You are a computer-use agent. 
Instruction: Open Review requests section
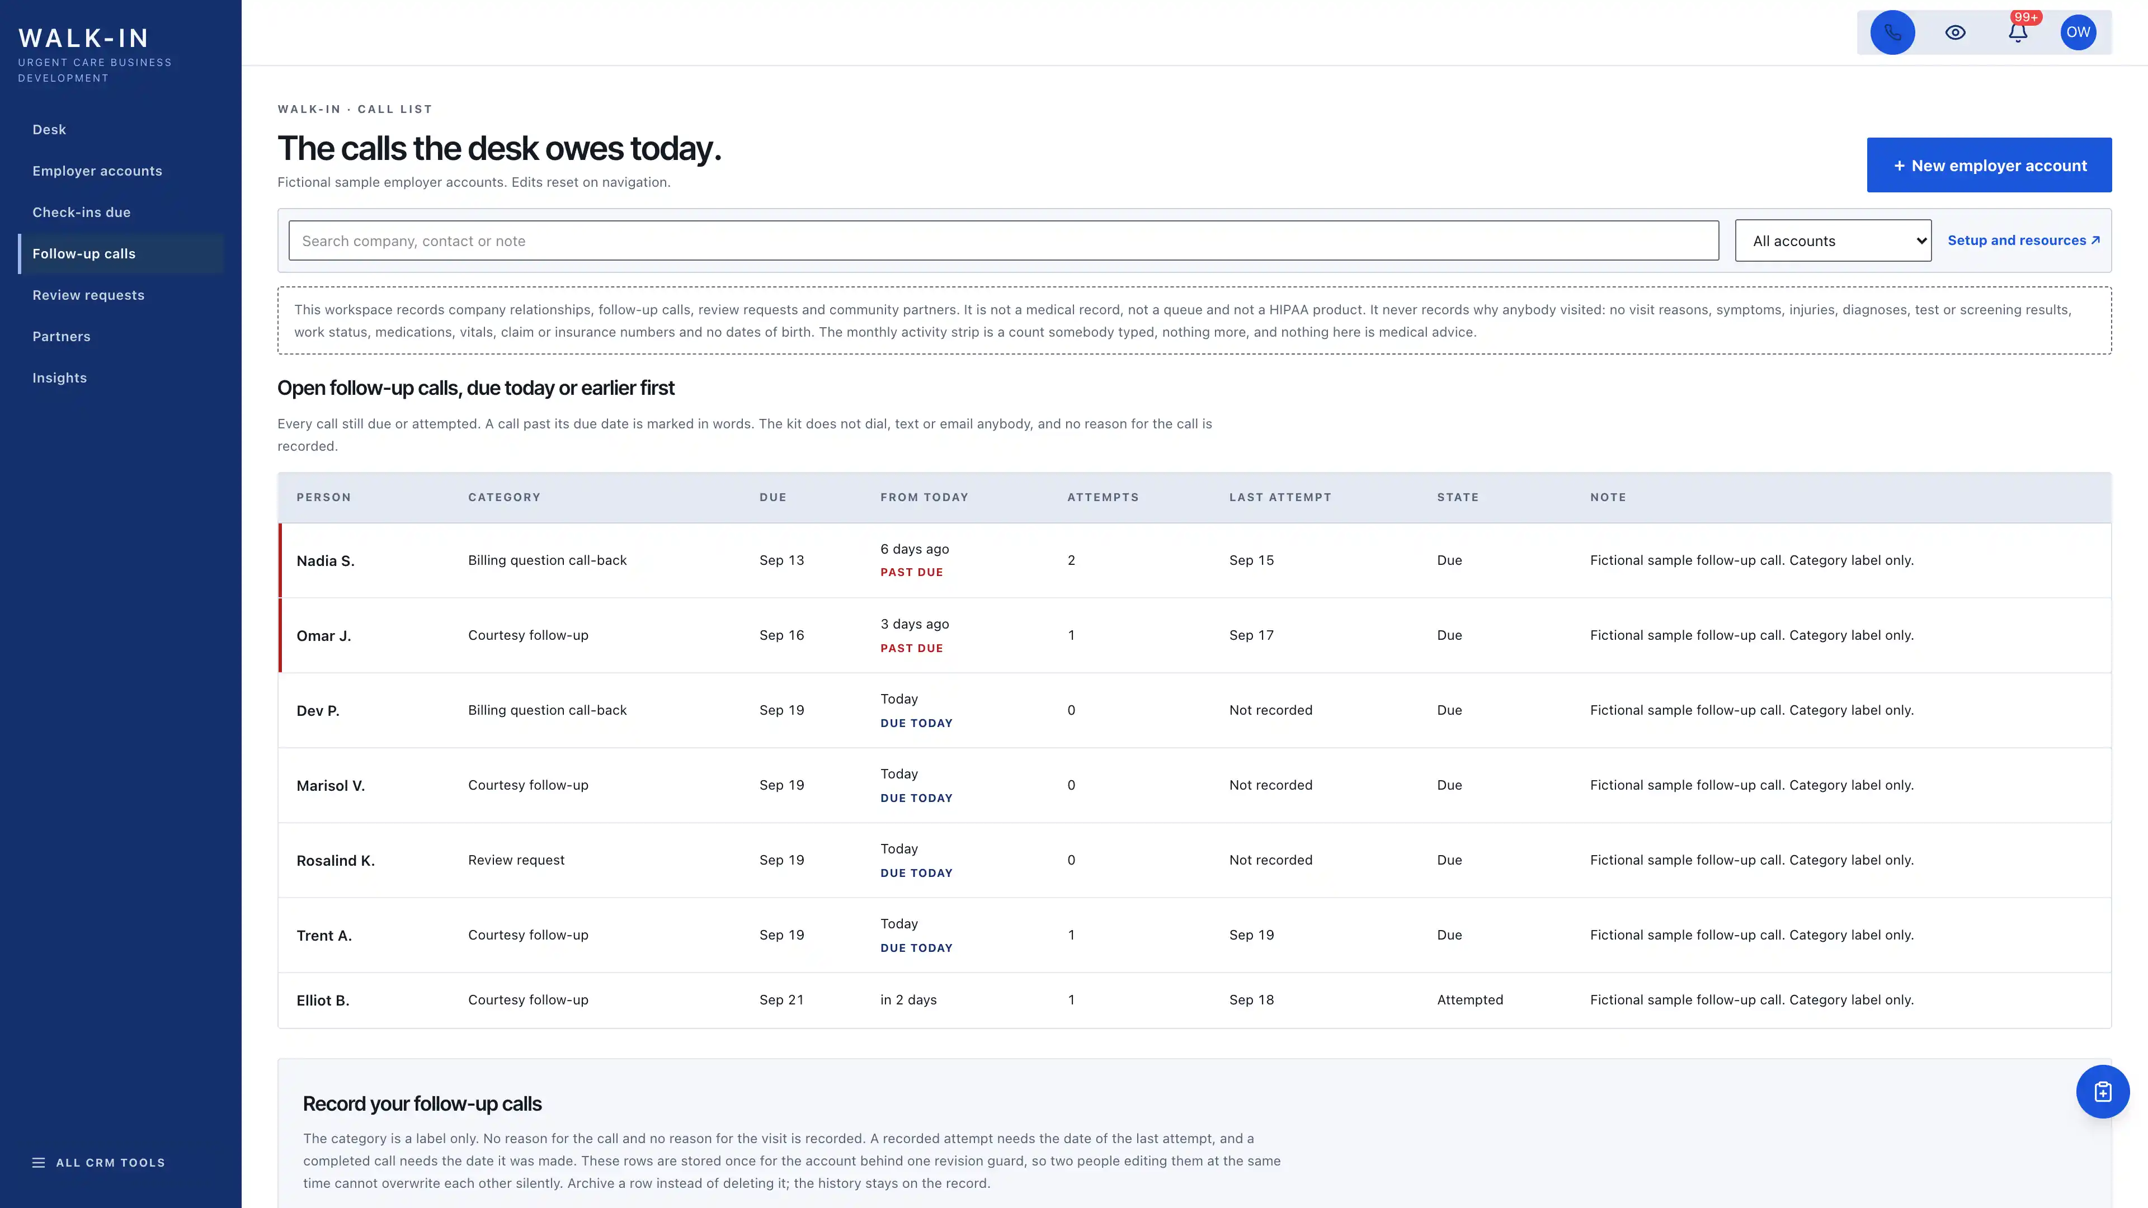[x=88, y=295]
